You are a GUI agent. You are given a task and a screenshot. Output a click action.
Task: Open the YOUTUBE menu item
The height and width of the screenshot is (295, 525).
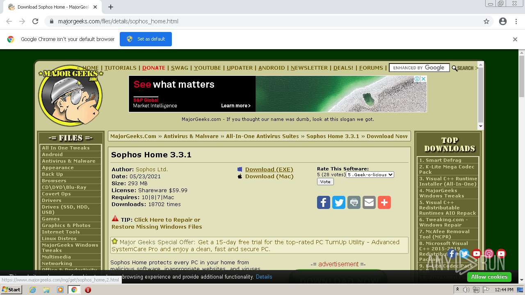coord(208,68)
